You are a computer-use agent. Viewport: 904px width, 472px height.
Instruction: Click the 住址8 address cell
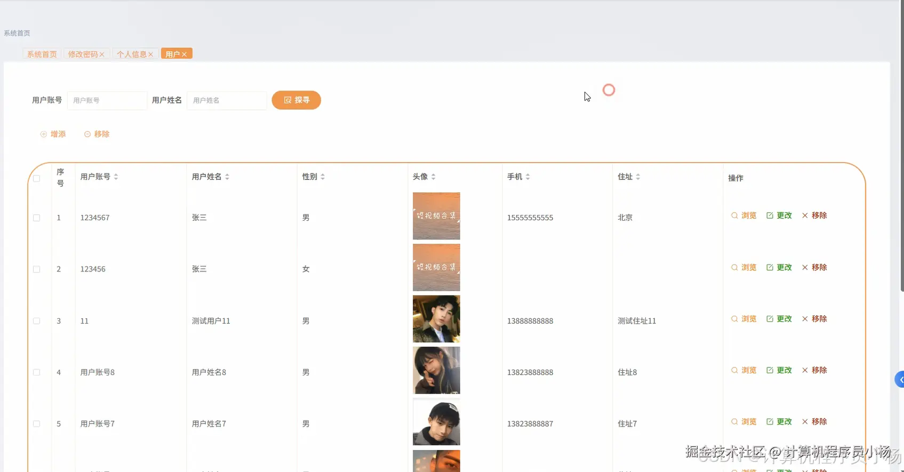[627, 372]
